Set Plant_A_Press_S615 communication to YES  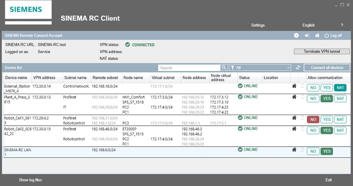coord(327,99)
